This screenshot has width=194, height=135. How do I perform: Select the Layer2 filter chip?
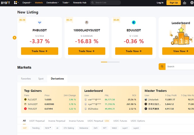coord(136,128)
